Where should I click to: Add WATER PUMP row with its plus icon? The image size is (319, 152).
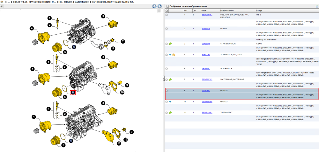pyautogui.click(x=167, y=79)
